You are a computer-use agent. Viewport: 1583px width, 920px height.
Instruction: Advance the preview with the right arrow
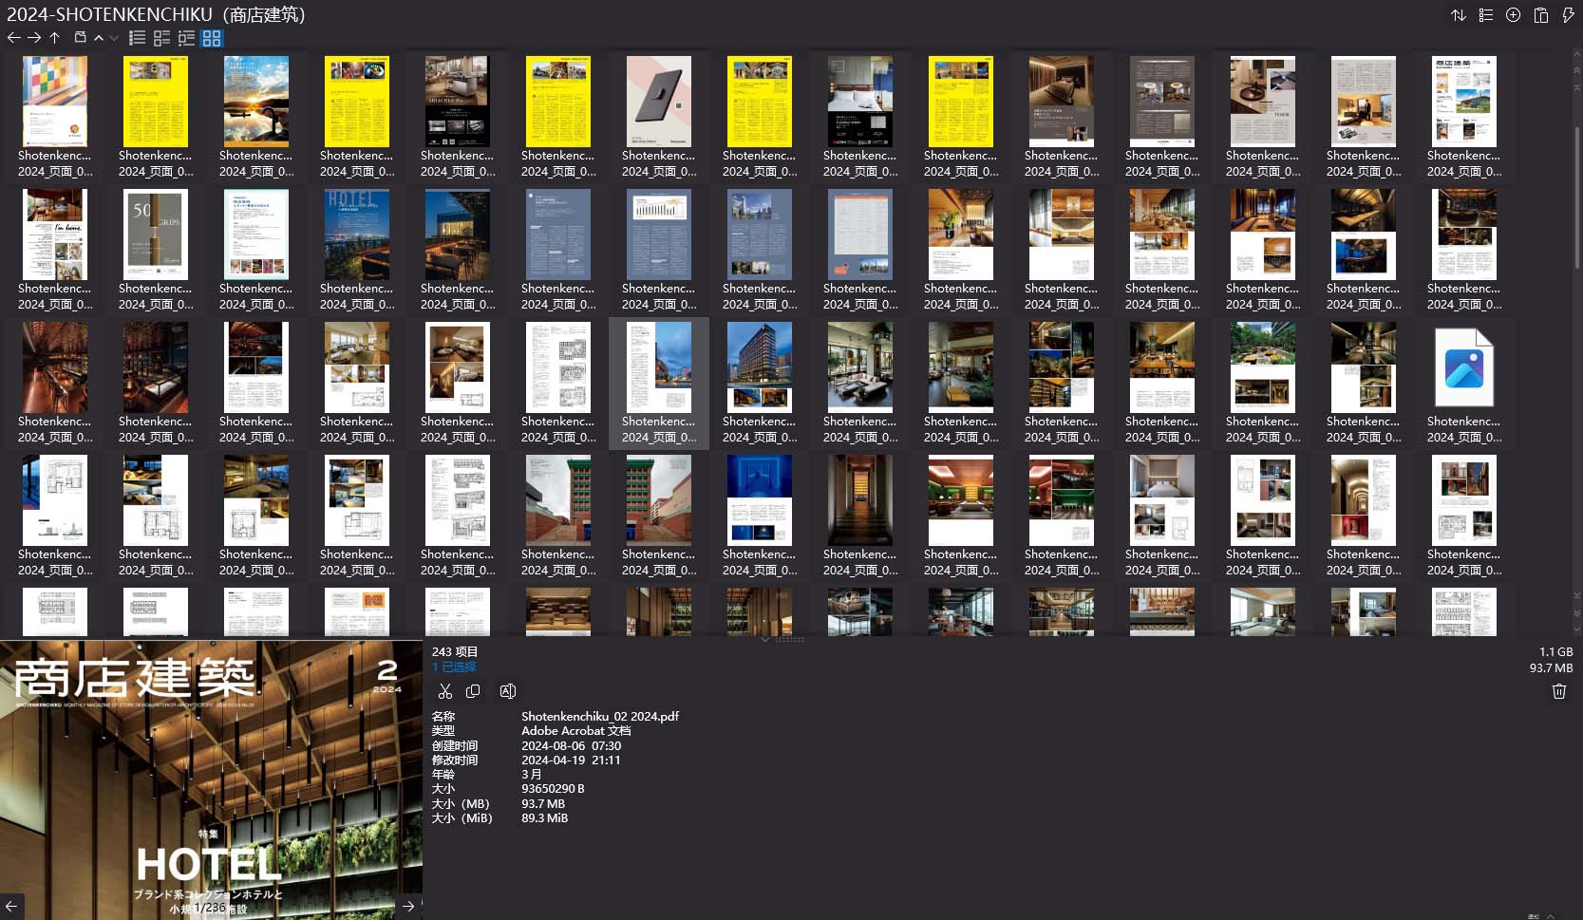[x=408, y=906]
